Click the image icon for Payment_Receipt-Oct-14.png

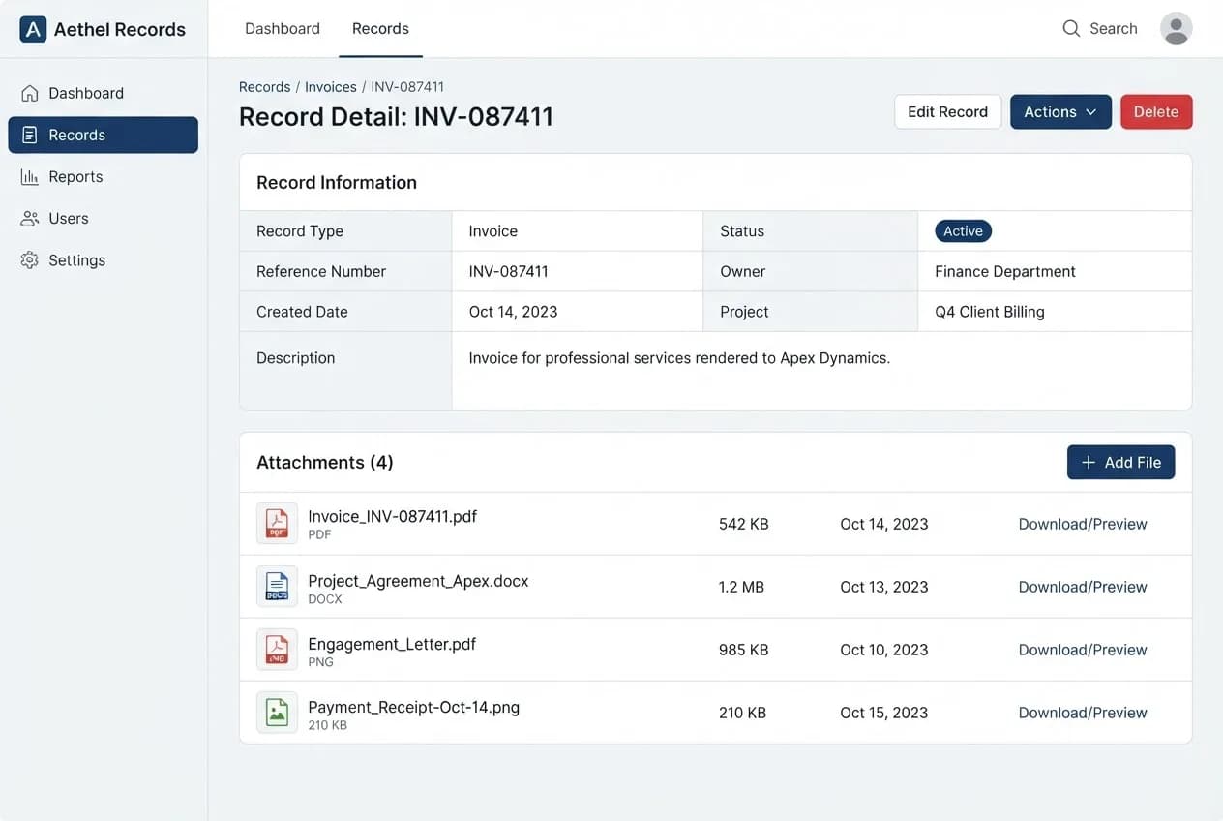tap(277, 713)
